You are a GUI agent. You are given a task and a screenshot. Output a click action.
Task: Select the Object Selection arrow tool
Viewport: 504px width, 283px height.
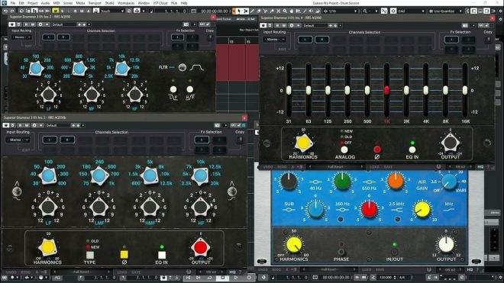[x=239, y=11]
